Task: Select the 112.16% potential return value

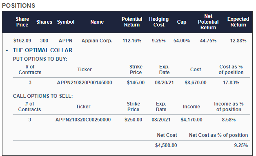Action: point(132,41)
